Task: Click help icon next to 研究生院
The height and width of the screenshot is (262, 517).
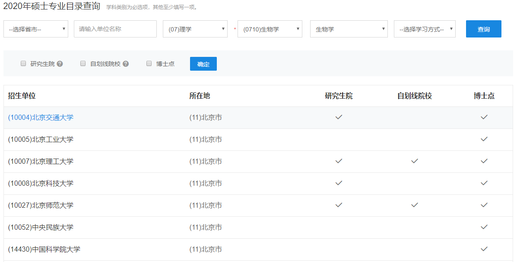Action: [60, 64]
